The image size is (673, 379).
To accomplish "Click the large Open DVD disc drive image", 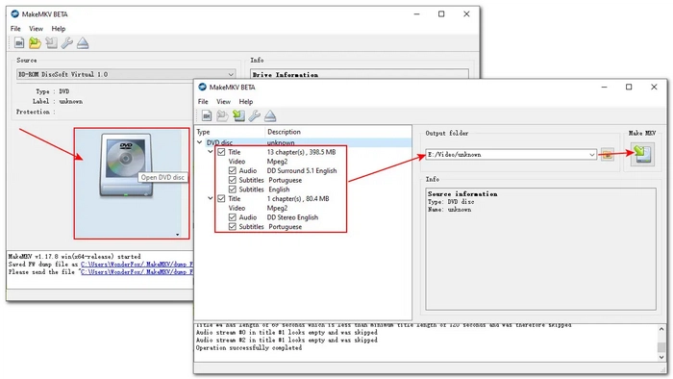I will (126, 165).
